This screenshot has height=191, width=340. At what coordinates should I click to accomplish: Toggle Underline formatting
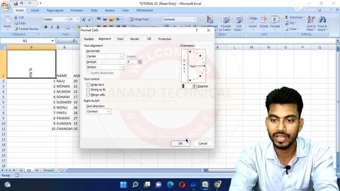(58, 27)
